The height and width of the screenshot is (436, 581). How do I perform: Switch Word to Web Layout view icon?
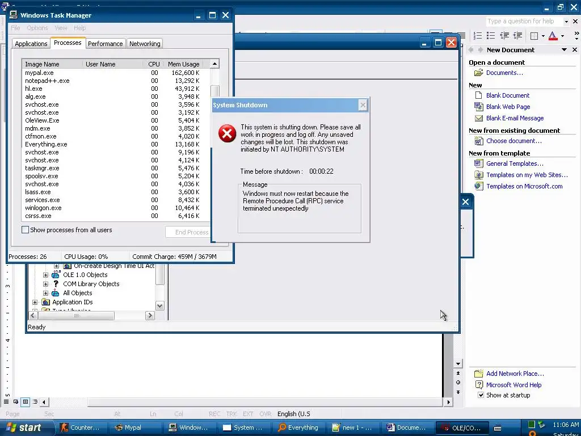(16, 401)
